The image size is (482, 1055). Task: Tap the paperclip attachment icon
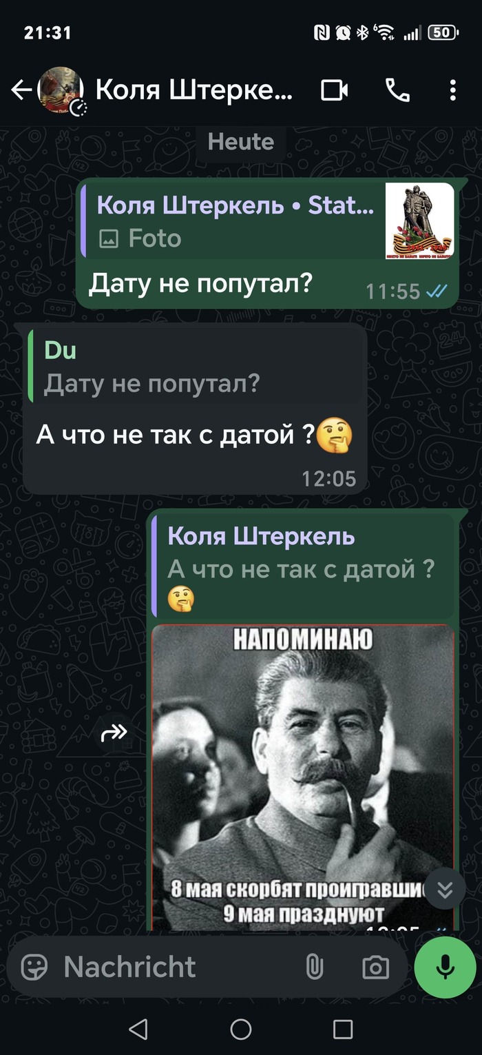tap(314, 967)
